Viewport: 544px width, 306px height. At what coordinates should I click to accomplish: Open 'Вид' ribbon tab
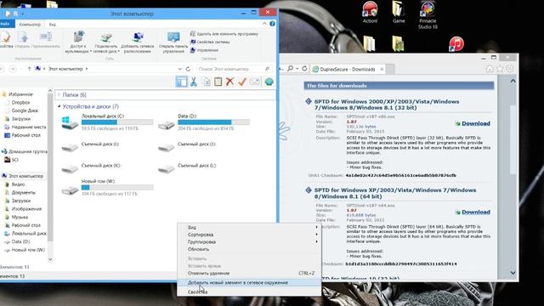(x=53, y=25)
